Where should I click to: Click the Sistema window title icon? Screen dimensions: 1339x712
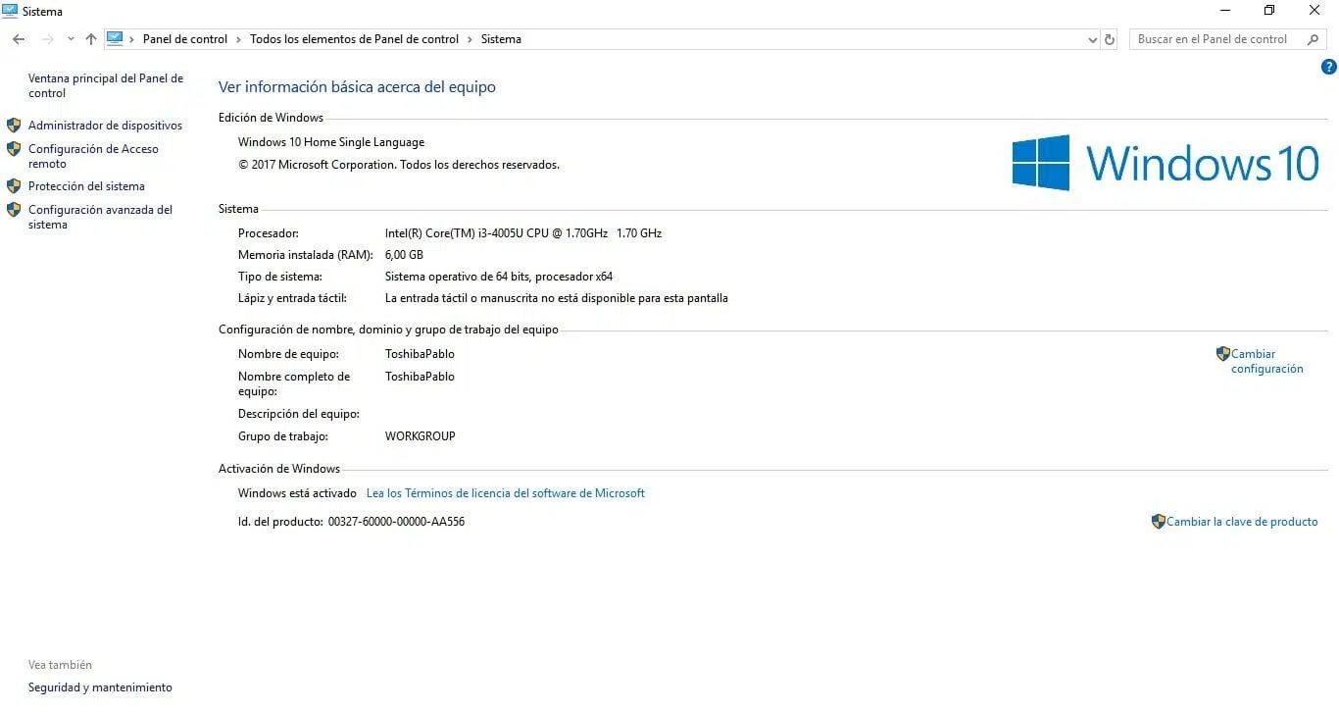pyautogui.click(x=11, y=11)
